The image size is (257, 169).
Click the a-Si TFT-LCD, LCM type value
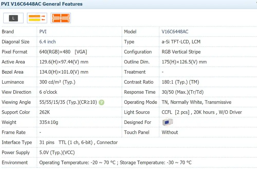click(181, 42)
